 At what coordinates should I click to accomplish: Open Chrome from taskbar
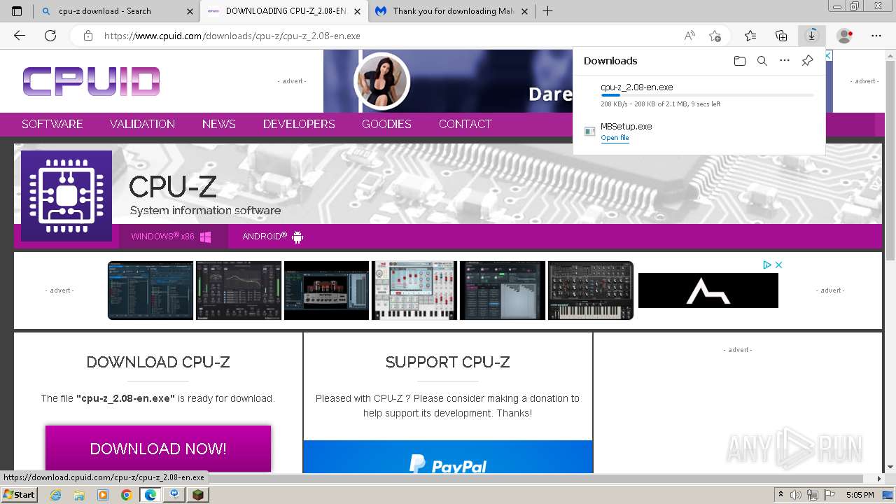126,495
